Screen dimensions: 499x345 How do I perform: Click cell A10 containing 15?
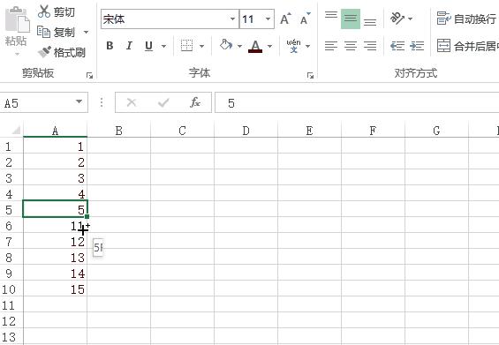pyautogui.click(x=55, y=289)
